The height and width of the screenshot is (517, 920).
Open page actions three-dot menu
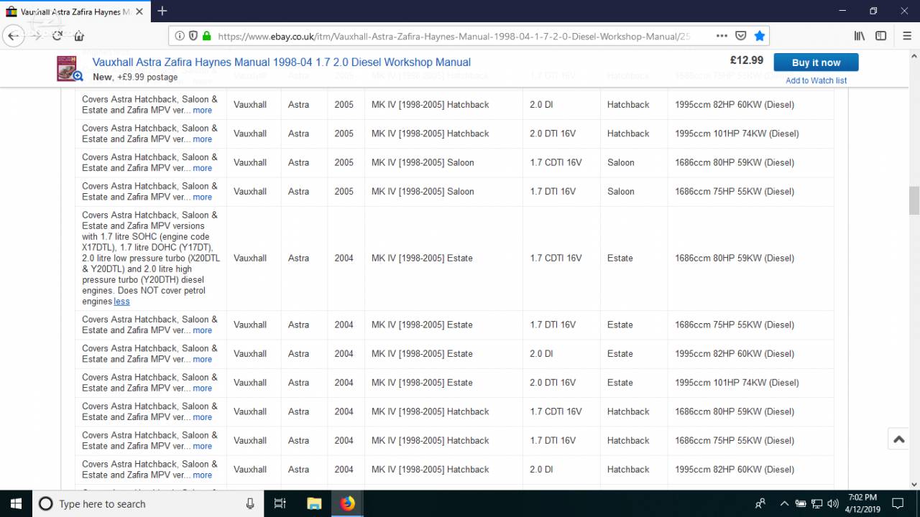(x=722, y=36)
